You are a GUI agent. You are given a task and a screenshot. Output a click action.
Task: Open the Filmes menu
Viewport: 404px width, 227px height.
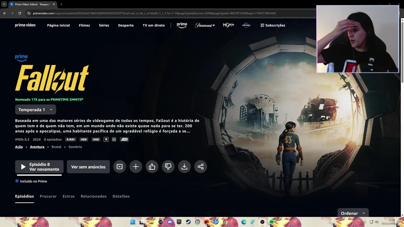(84, 25)
